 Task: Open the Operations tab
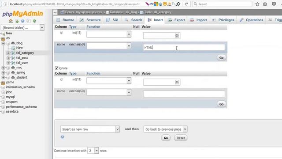pyautogui.click(x=252, y=20)
